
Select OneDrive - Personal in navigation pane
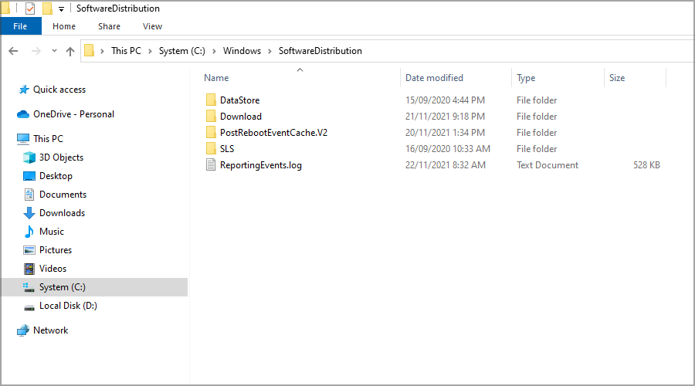[x=73, y=114]
